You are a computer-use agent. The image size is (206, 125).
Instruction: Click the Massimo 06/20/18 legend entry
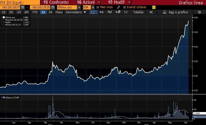tap(17, 20)
